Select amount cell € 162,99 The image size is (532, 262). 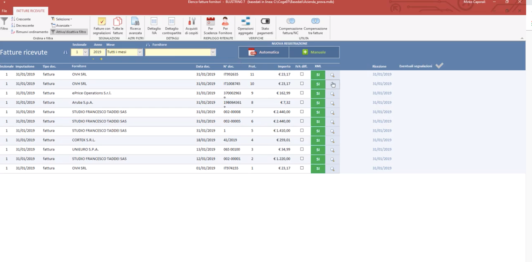coord(283,93)
